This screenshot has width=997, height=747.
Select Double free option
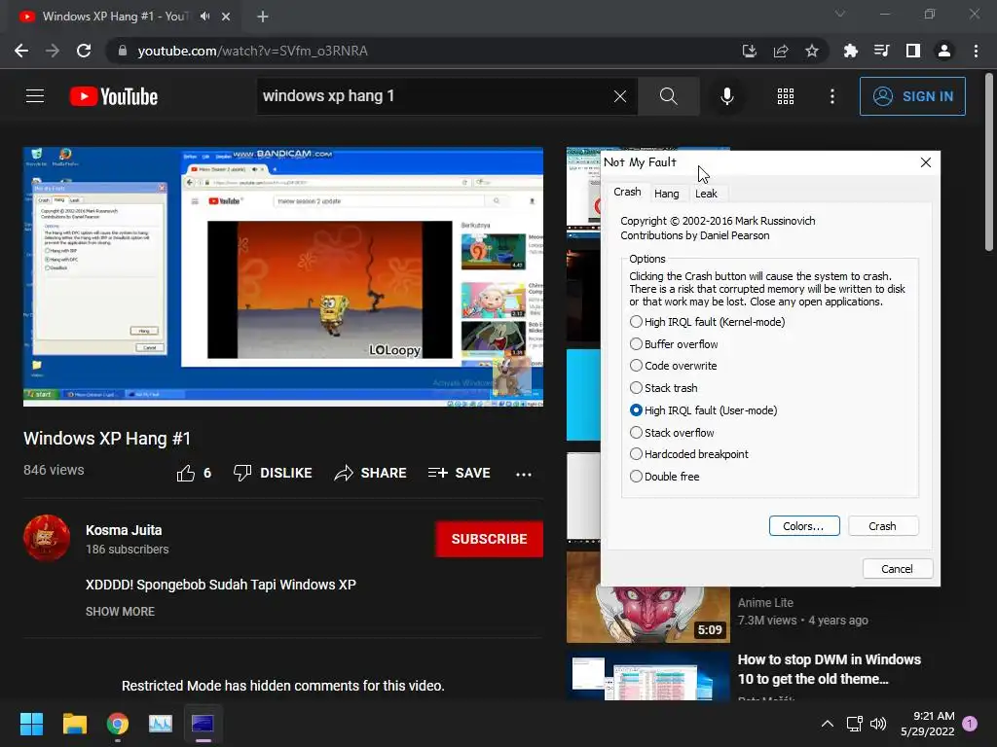click(x=664, y=477)
